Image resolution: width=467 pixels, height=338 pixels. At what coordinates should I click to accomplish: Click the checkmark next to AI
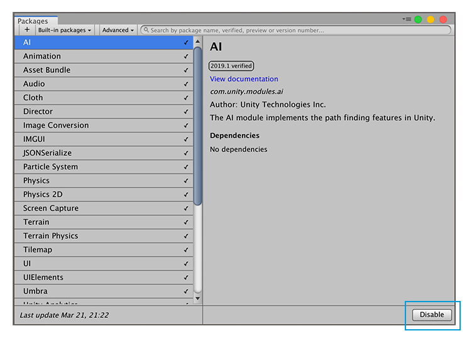(186, 43)
